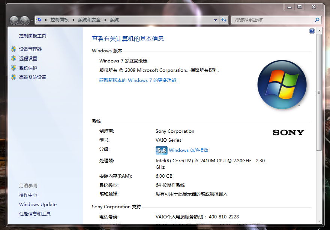Click the magnifier search icon

click(x=317, y=20)
